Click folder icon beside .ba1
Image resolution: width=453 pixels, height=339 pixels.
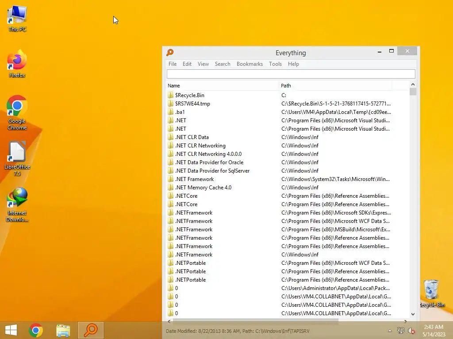click(170, 112)
